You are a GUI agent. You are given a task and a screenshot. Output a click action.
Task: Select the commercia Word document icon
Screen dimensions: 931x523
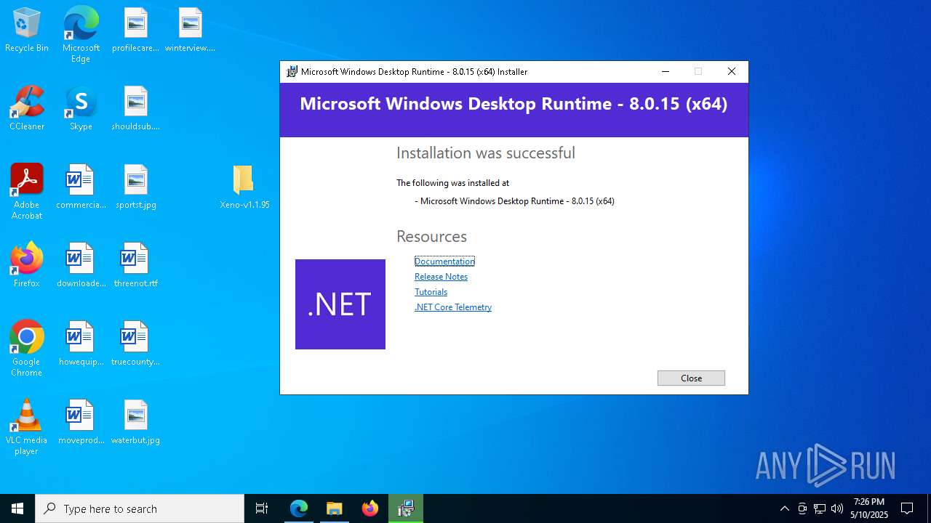[x=81, y=187]
